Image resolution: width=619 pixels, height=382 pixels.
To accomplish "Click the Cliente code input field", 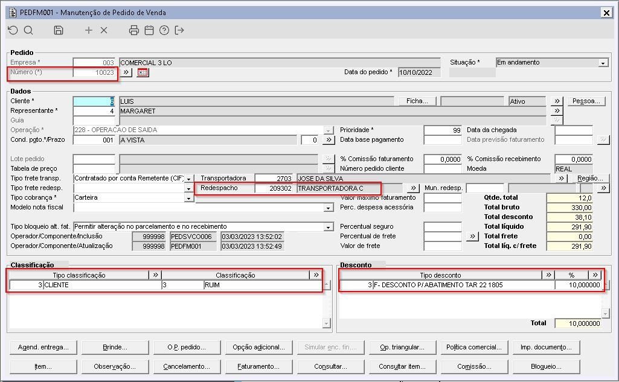I will (x=94, y=101).
